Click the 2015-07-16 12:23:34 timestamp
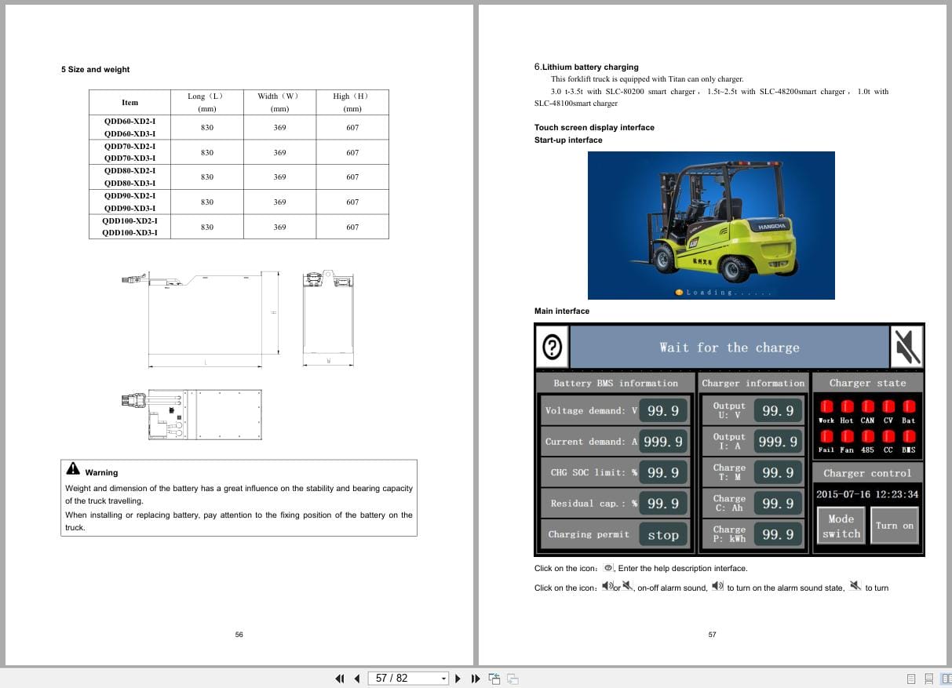Image resolution: width=952 pixels, height=688 pixels. [867, 495]
